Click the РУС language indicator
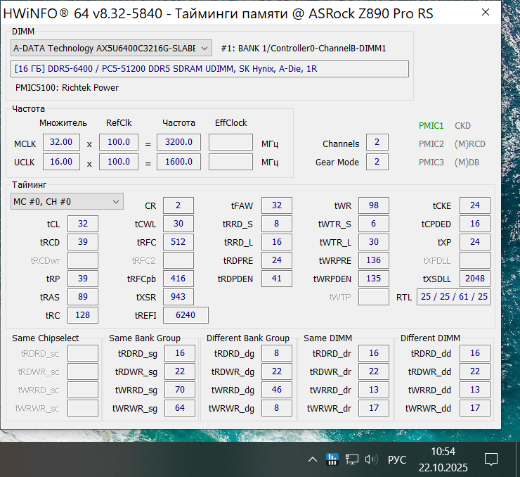The width and height of the screenshot is (520, 477). pos(397,459)
